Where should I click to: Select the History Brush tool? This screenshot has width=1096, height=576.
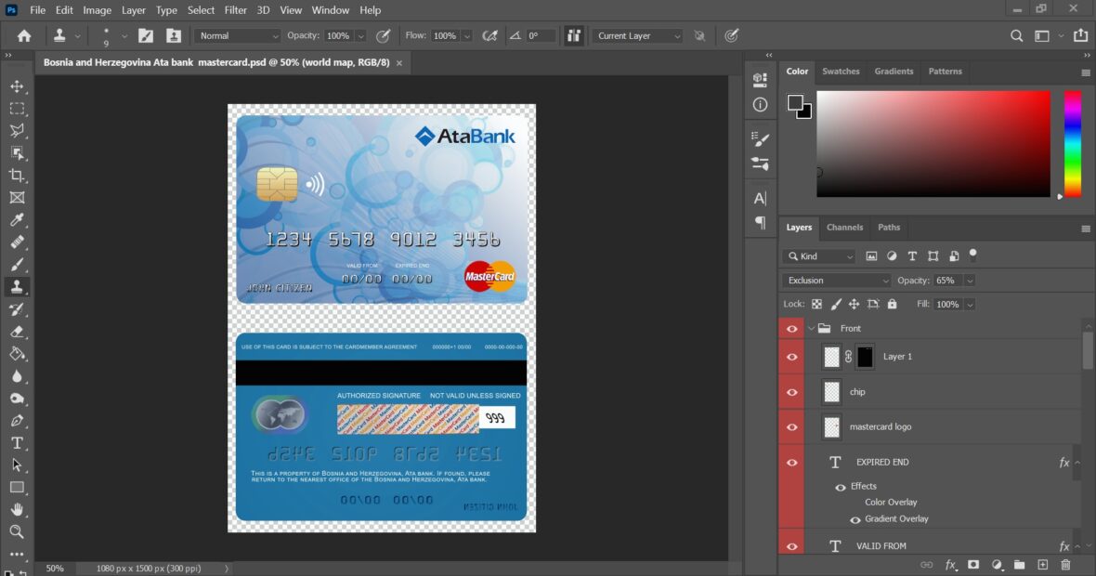point(17,309)
